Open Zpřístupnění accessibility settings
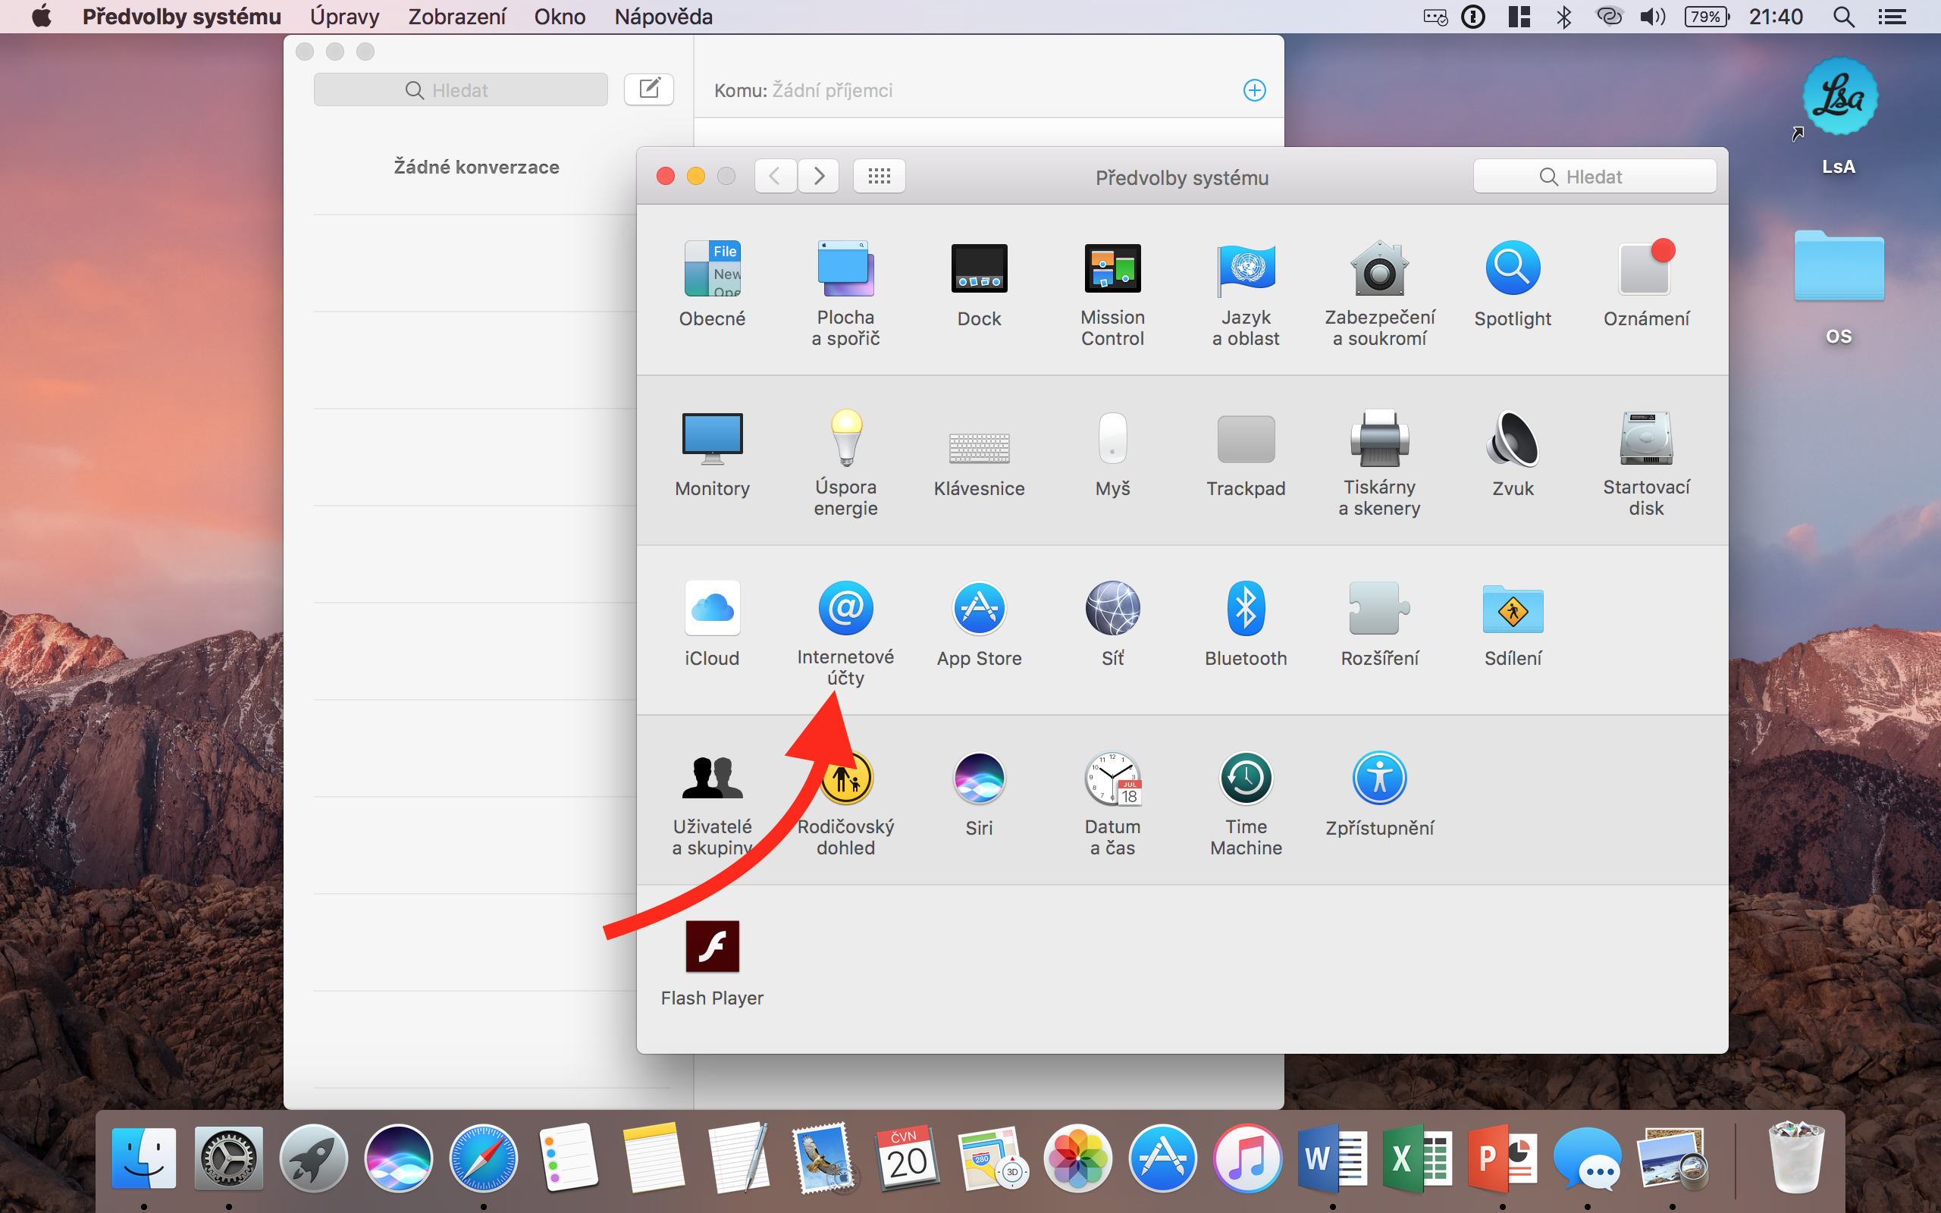The image size is (1941, 1213). [x=1378, y=778]
